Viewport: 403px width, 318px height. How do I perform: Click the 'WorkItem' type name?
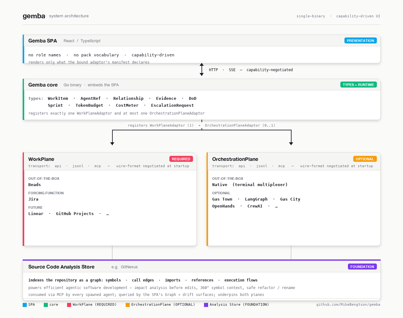click(58, 98)
